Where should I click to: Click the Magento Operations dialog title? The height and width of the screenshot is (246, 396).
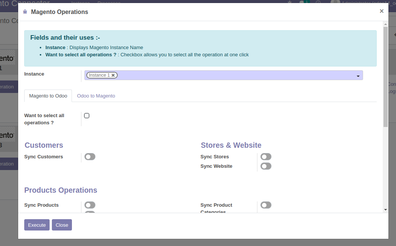59,12
